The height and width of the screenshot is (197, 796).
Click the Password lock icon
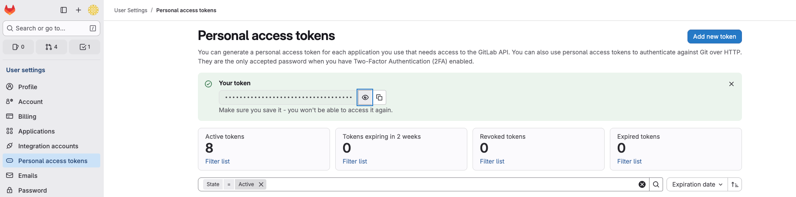(10, 190)
